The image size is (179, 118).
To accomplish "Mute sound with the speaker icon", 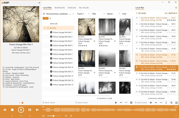I will click(43, 116).
